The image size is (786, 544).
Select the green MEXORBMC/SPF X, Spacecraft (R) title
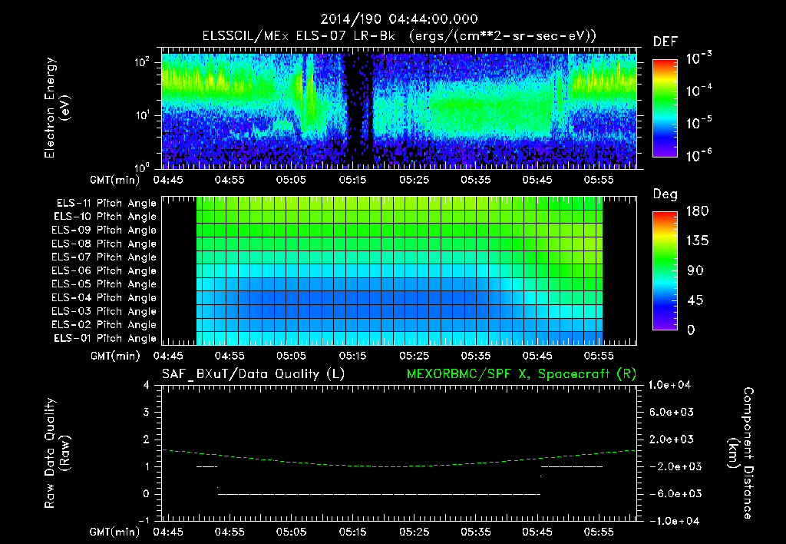[521, 374]
